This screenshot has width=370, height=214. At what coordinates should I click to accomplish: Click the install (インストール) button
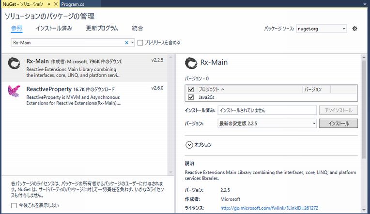(339, 123)
